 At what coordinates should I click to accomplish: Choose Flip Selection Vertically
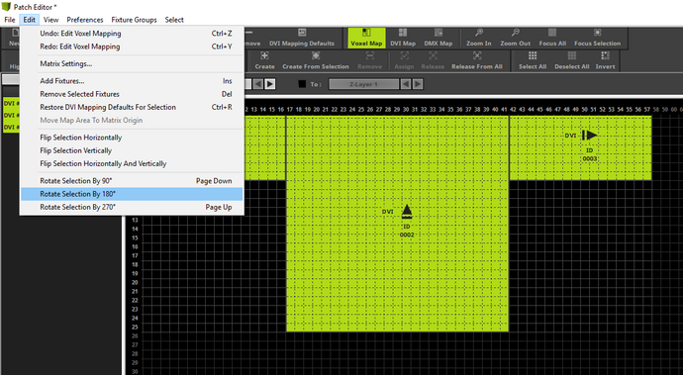(x=132, y=150)
